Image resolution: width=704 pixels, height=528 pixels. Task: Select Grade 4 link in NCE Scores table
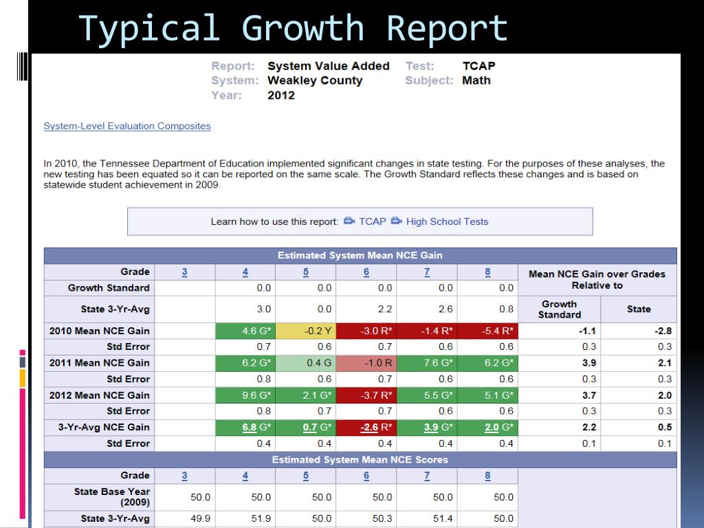tap(245, 476)
